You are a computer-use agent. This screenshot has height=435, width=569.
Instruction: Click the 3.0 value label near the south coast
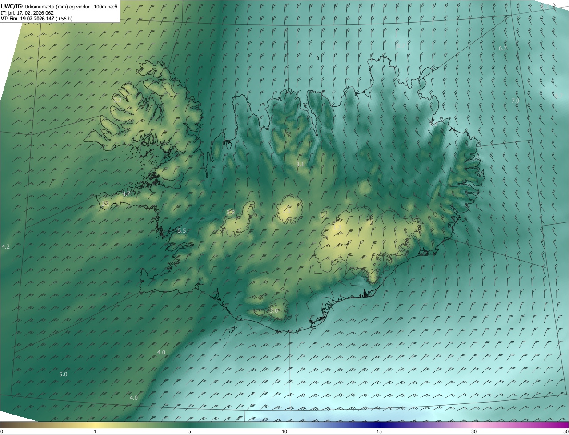pos(274,311)
